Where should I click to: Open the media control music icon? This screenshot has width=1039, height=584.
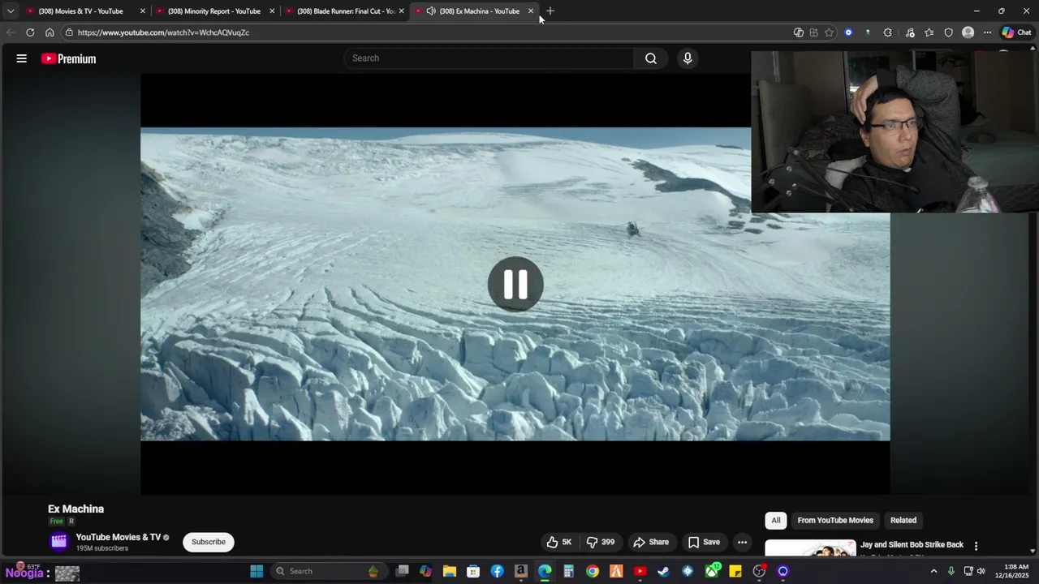[910, 32]
